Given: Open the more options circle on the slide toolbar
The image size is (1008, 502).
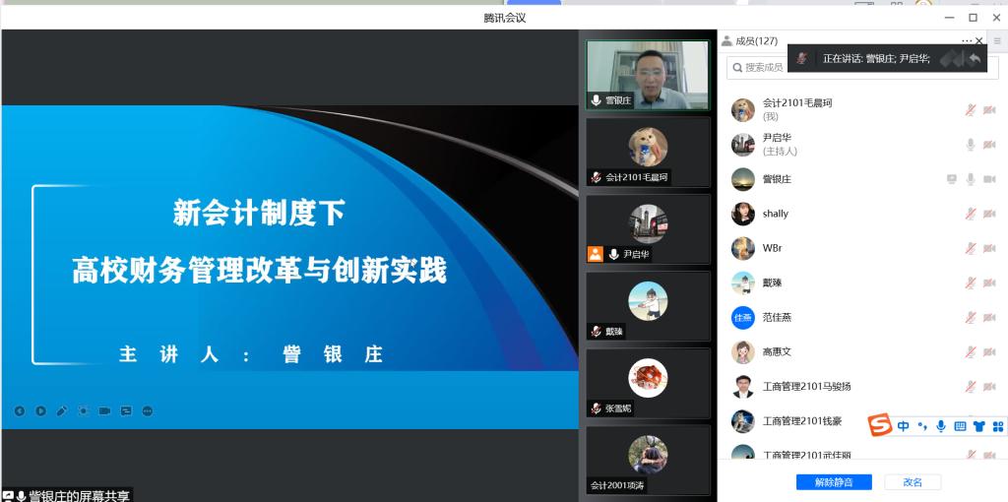Looking at the screenshot, I should point(148,410).
